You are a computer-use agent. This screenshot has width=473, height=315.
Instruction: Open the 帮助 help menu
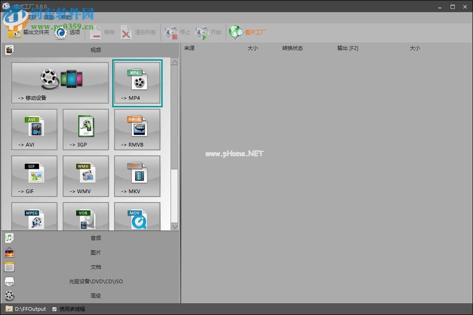point(66,17)
